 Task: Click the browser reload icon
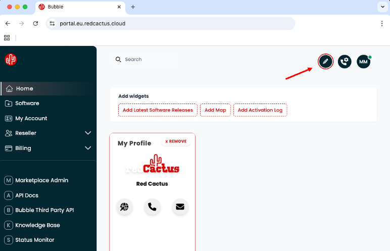pos(35,24)
